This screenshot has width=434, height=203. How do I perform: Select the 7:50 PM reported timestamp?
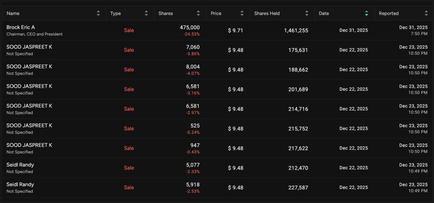tap(419, 34)
